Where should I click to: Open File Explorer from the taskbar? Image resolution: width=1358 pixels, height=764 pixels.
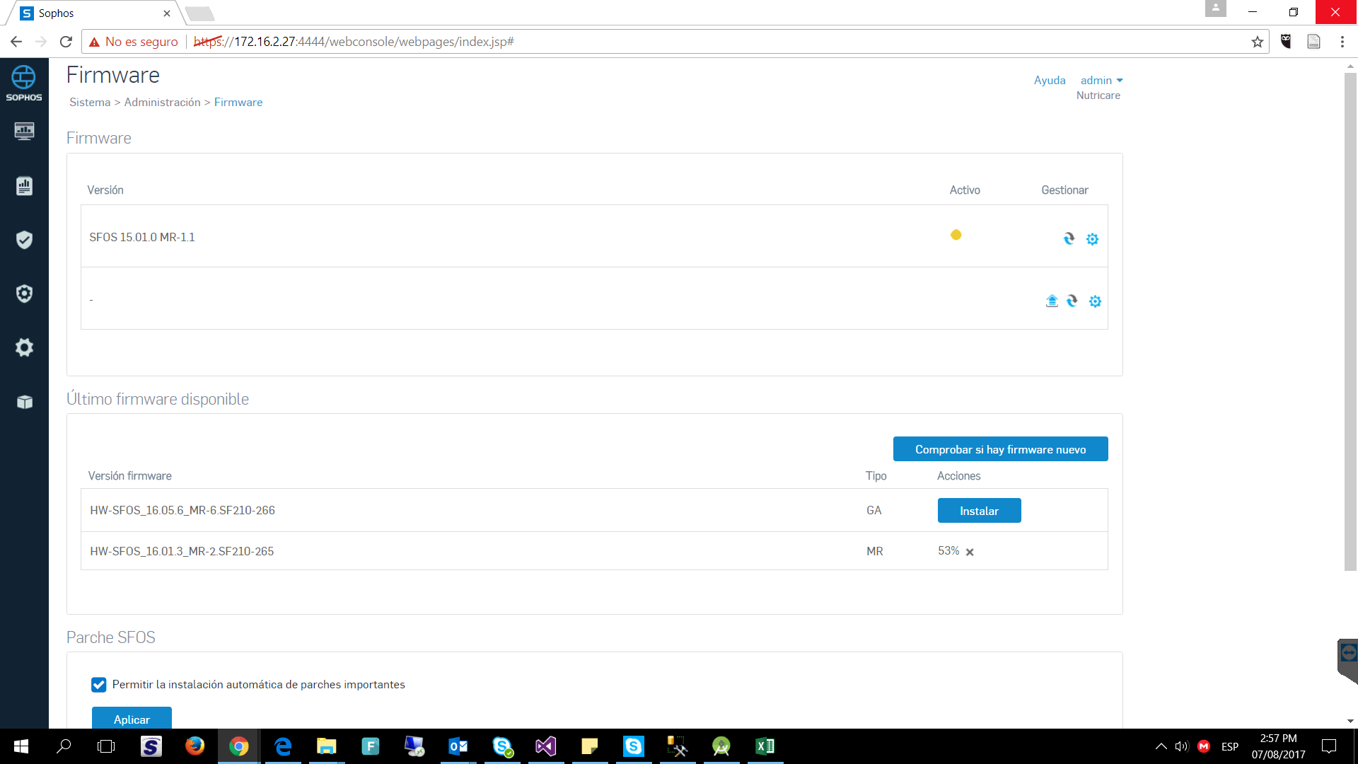pyautogui.click(x=326, y=746)
